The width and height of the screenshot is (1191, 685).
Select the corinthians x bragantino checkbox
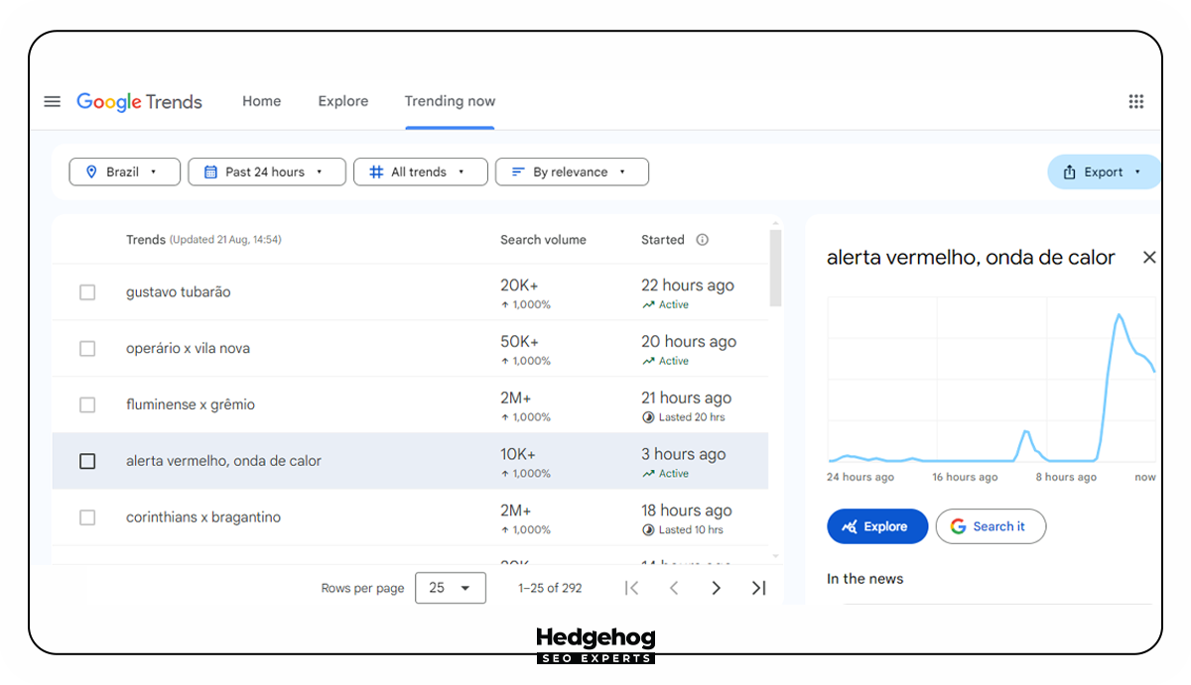(x=87, y=517)
